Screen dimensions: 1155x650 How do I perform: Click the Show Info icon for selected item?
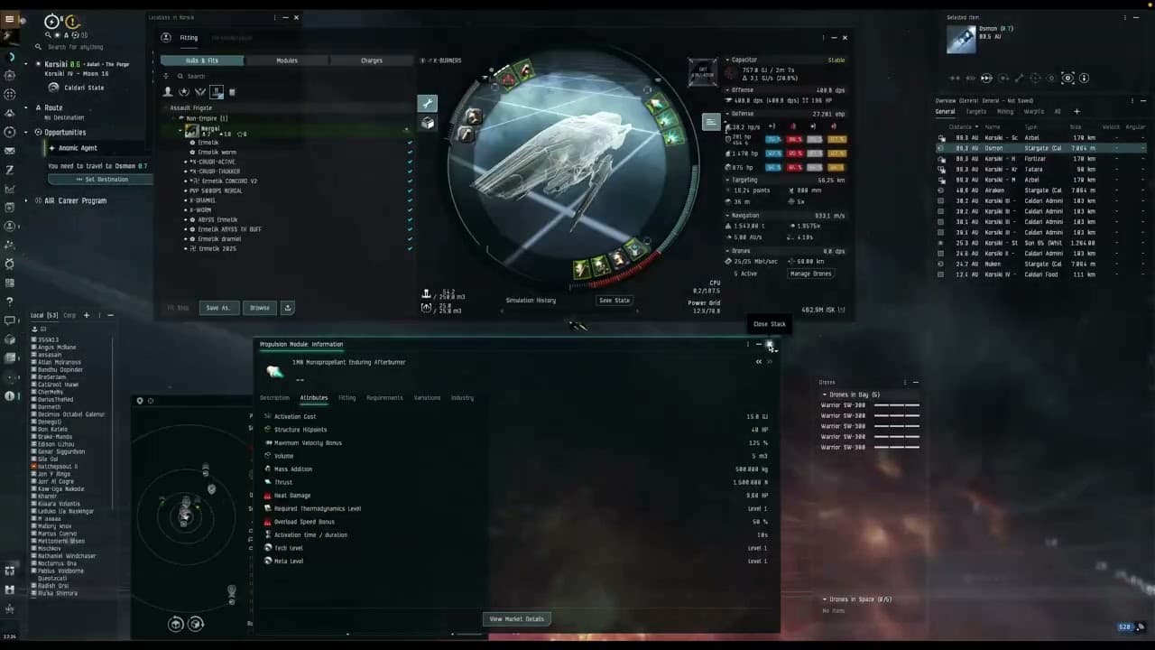[1084, 78]
